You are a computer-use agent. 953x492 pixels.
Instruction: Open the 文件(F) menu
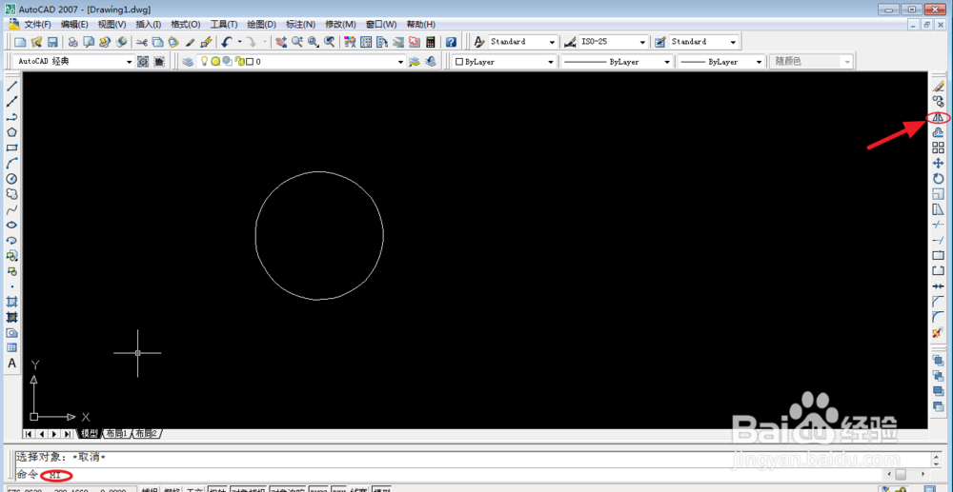click(36, 24)
